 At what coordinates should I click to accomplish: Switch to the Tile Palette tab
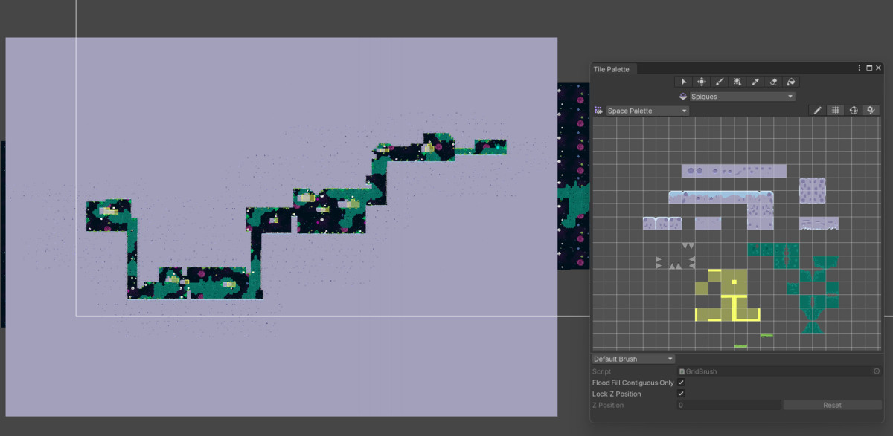click(x=612, y=68)
